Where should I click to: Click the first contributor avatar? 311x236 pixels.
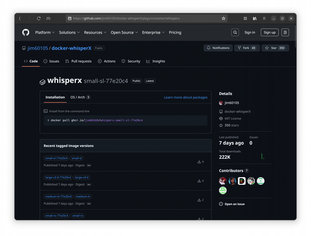pyautogui.click(x=223, y=181)
